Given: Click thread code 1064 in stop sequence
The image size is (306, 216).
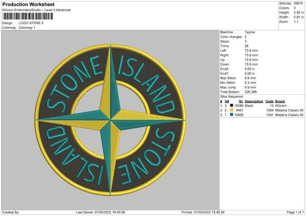Looking at the screenshot, I should [x=270, y=111].
